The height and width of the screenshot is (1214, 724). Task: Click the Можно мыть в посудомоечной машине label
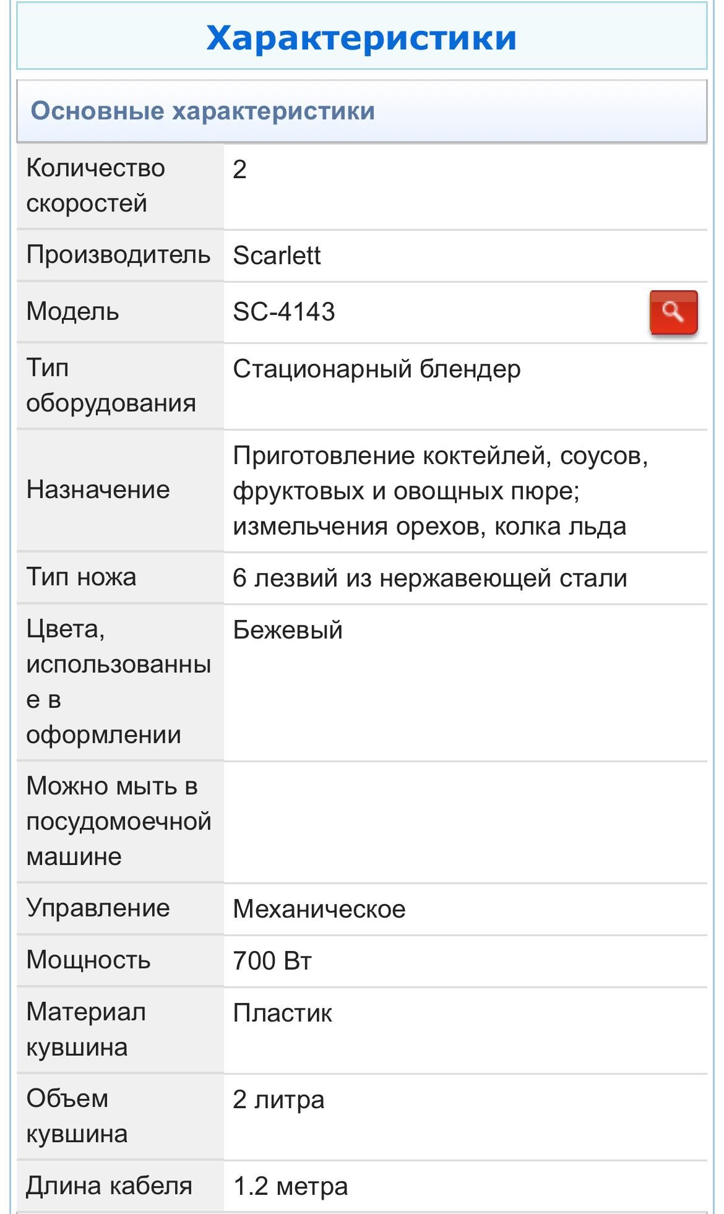pyautogui.click(x=119, y=821)
